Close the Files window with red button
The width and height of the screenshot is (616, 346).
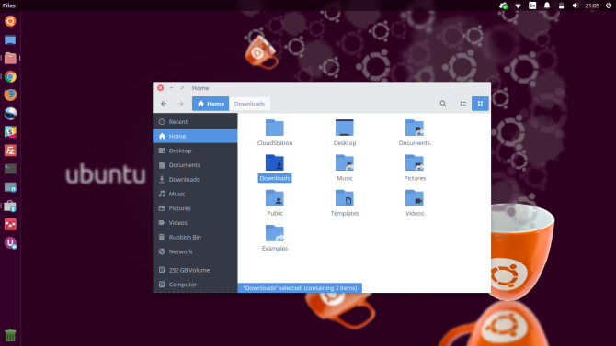(160, 88)
